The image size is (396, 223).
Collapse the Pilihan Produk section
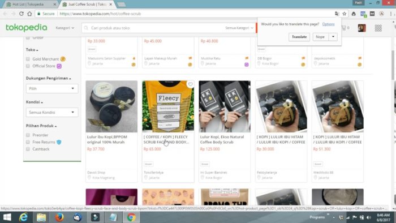tap(41, 126)
